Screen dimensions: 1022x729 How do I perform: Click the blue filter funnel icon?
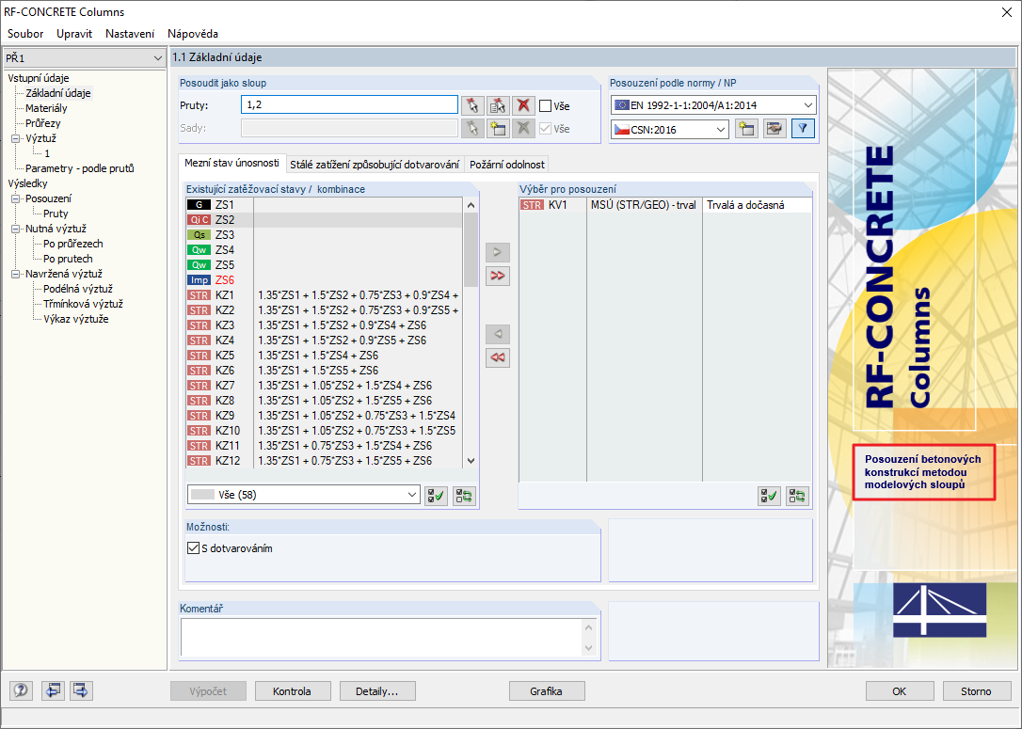pos(803,129)
